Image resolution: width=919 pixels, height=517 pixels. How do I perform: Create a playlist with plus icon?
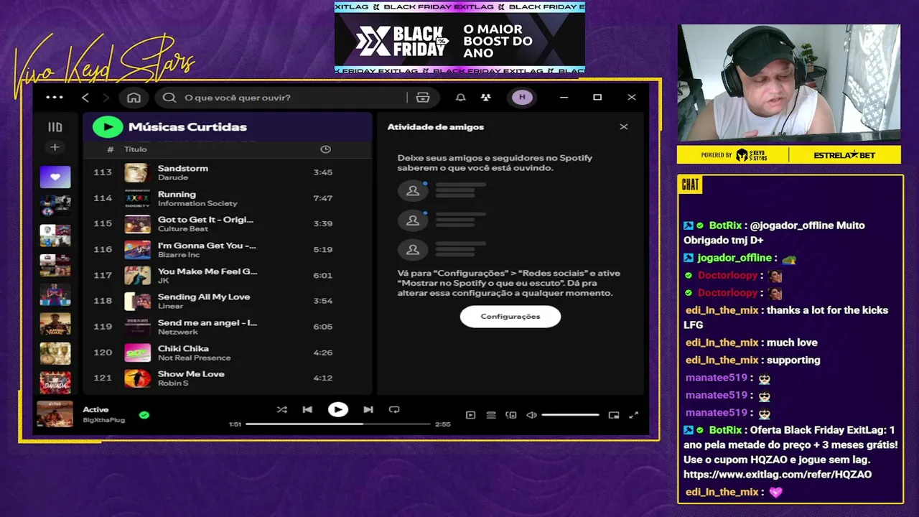click(x=55, y=147)
